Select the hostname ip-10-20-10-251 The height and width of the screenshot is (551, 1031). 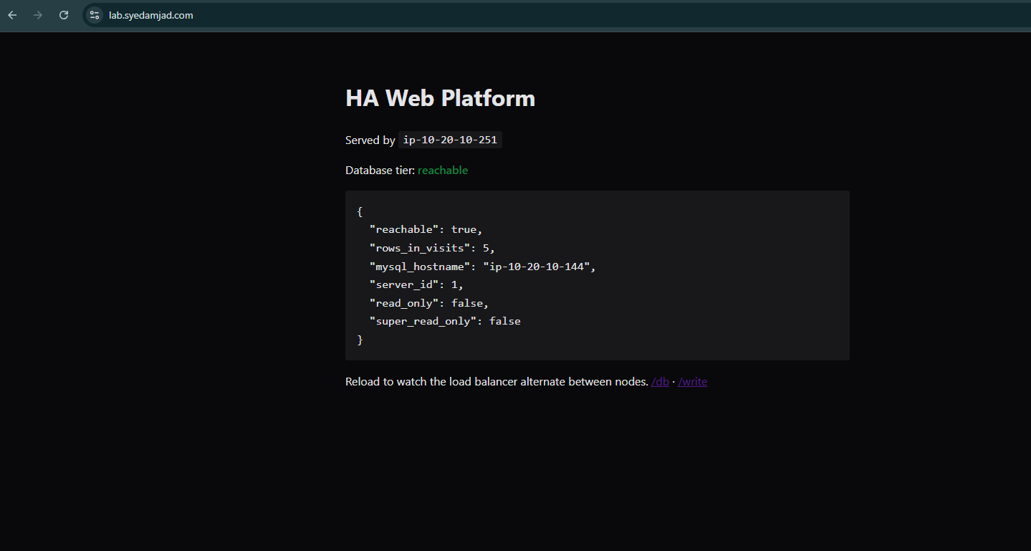450,140
